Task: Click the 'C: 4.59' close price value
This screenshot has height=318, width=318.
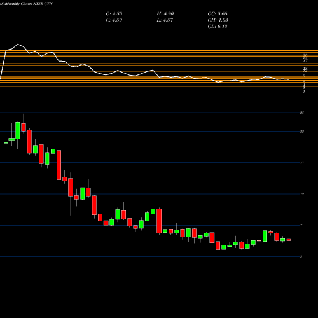Action: [x=114, y=20]
